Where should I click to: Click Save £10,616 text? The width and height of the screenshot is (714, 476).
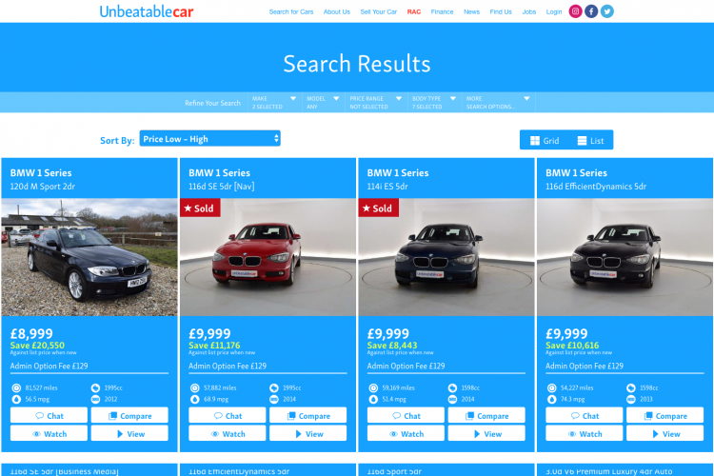coord(572,346)
